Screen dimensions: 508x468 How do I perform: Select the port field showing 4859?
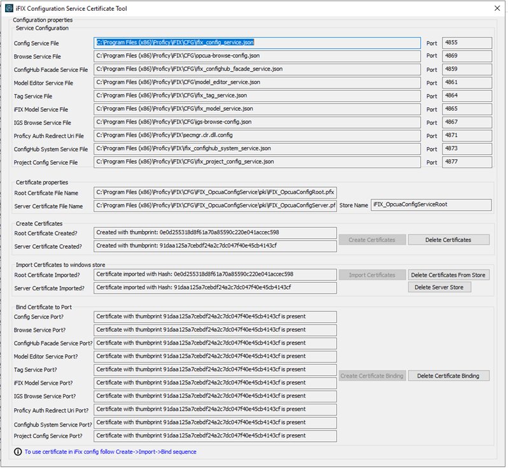pyautogui.click(x=467, y=69)
